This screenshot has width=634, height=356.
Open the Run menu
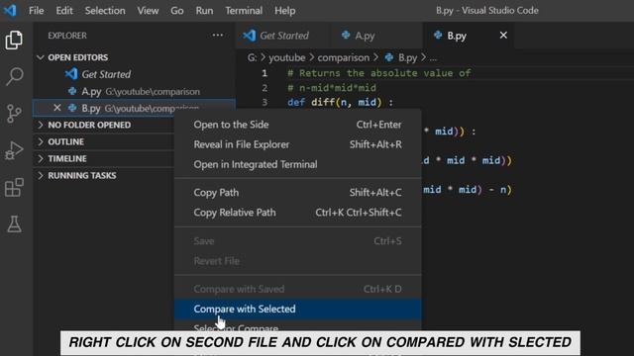[204, 11]
